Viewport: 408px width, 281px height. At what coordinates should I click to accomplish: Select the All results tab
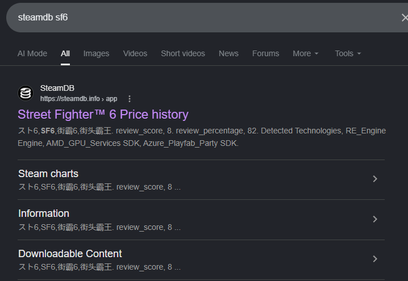coord(65,53)
